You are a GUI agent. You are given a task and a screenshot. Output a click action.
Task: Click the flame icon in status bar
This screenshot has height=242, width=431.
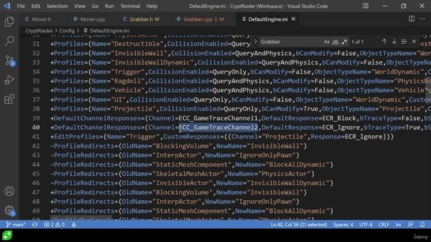(73, 225)
